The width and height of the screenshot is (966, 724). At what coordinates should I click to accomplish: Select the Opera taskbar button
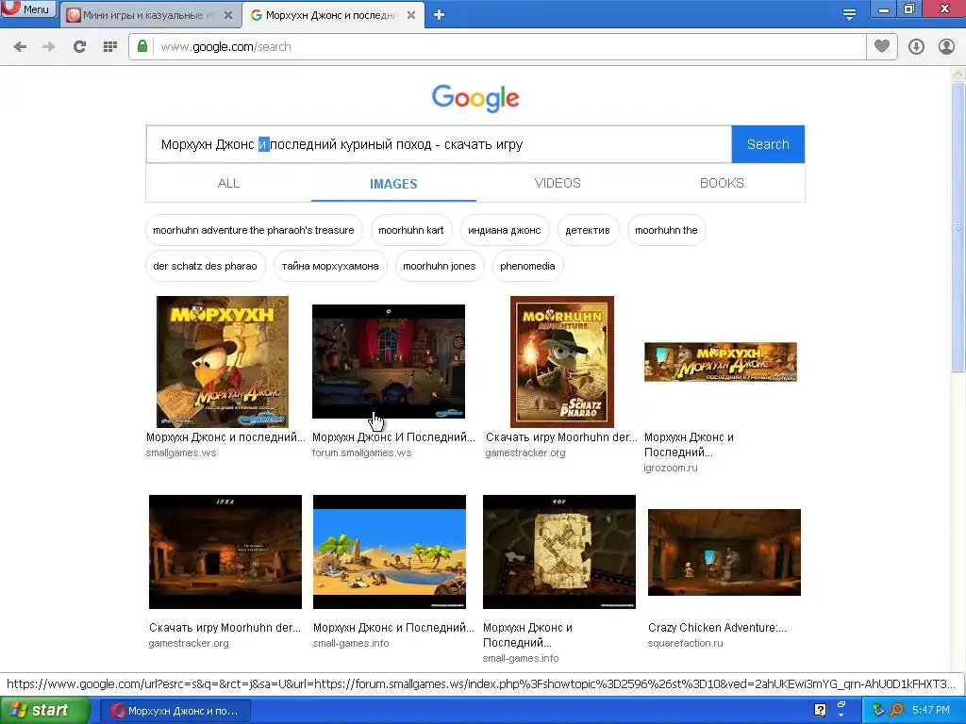(175, 711)
